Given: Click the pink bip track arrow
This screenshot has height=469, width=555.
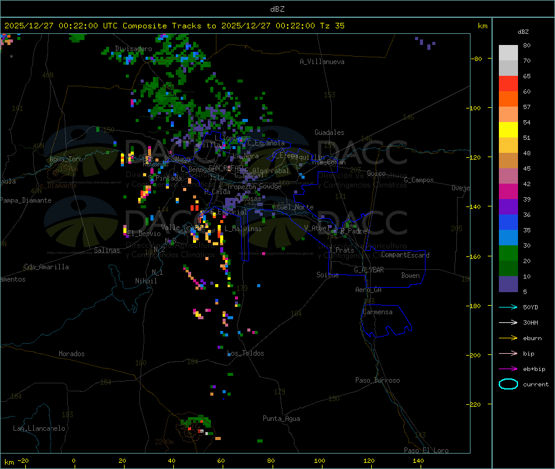Looking at the screenshot, I should click(508, 353).
